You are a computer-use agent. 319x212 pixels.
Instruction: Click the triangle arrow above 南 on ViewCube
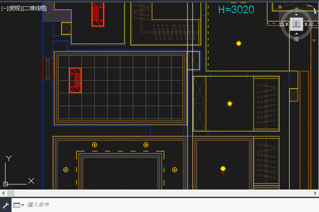point(296,33)
